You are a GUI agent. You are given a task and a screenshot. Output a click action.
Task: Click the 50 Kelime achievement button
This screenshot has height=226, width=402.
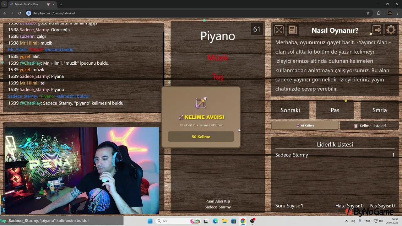[x=201, y=137]
